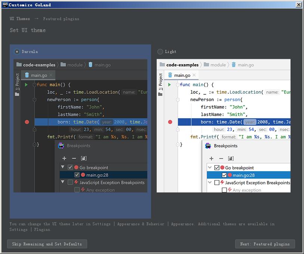Select the Light theme radio button
Image resolution: width=304 pixels, height=254 pixels.
(160, 51)
